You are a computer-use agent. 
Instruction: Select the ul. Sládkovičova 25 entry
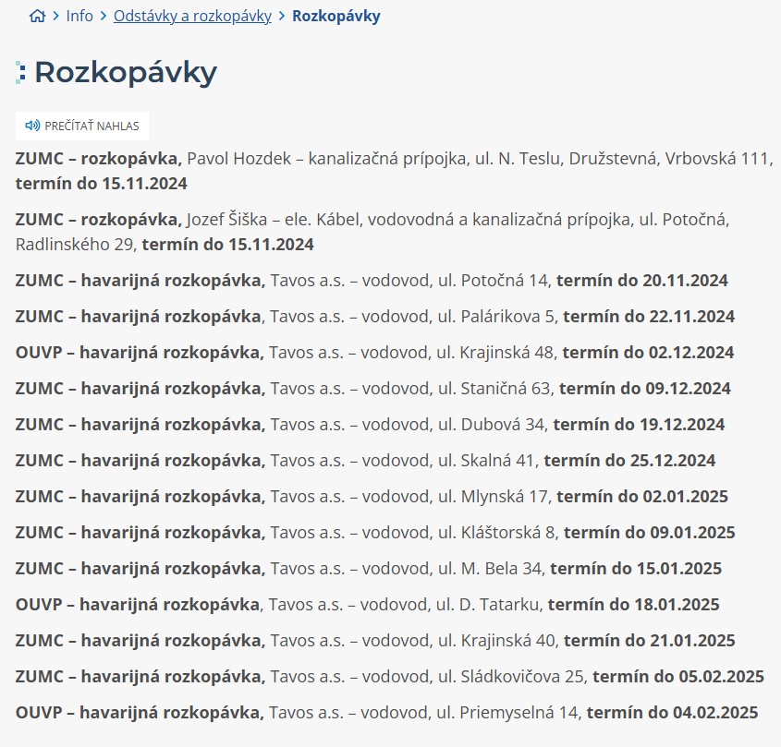pos(389,677)
